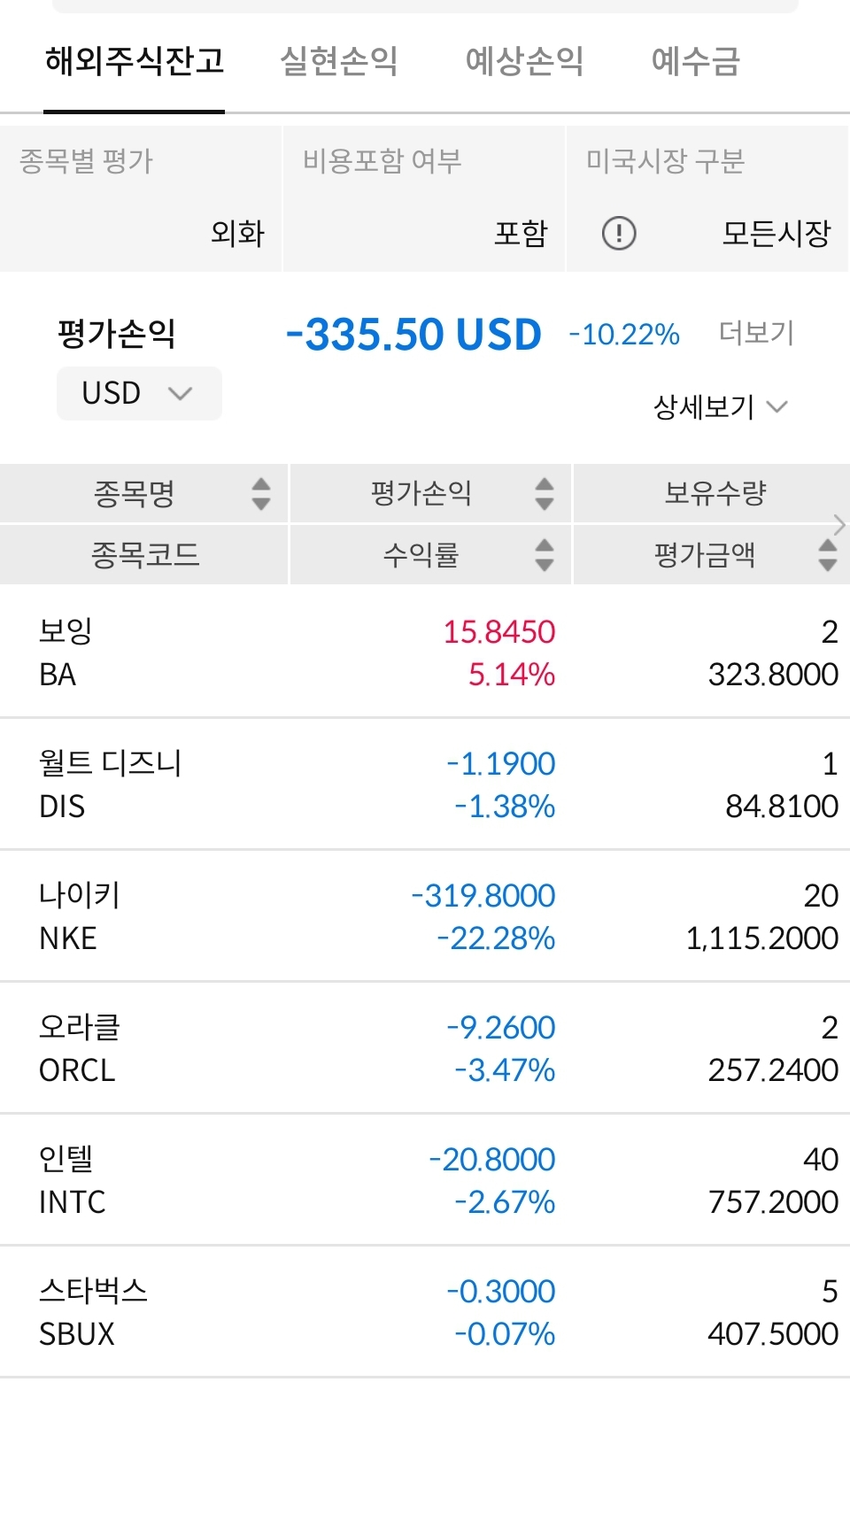
Task: Toggle 종목별 평가 외화 setting
Action: click(237, 234)
